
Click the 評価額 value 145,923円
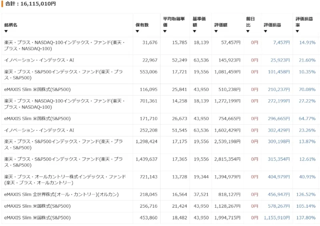[x=229, y=60]
